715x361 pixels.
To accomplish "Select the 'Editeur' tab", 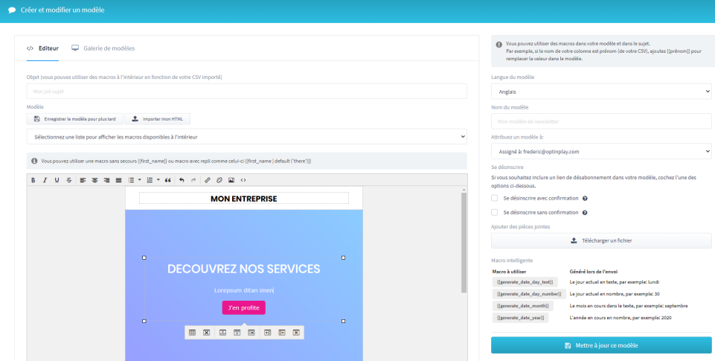I will pos(43,48).
